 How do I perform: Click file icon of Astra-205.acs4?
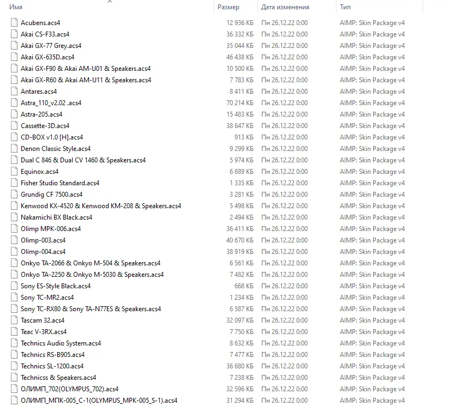click(14, 114)
